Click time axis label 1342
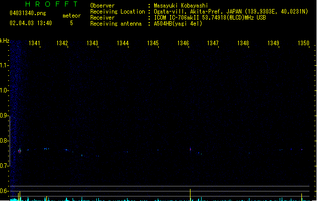This screenshot has width=317, height=201. coord(62,43)
